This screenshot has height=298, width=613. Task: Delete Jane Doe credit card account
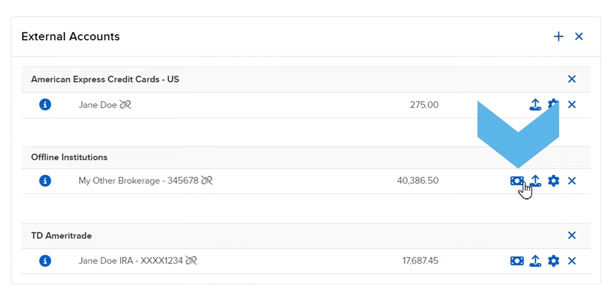572,105
